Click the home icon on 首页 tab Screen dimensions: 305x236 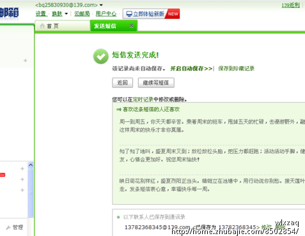coord(42,26)
